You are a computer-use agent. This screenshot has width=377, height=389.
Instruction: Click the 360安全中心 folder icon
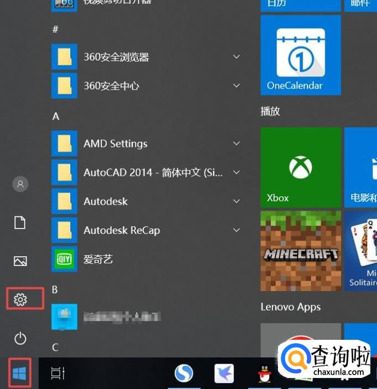(x=64, y=86)
